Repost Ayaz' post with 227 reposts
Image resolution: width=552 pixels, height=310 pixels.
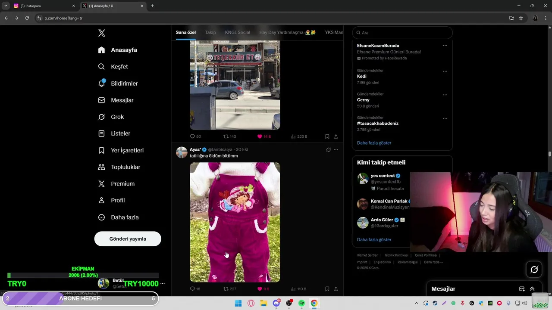pyautogui.click(x=229, y=289)
